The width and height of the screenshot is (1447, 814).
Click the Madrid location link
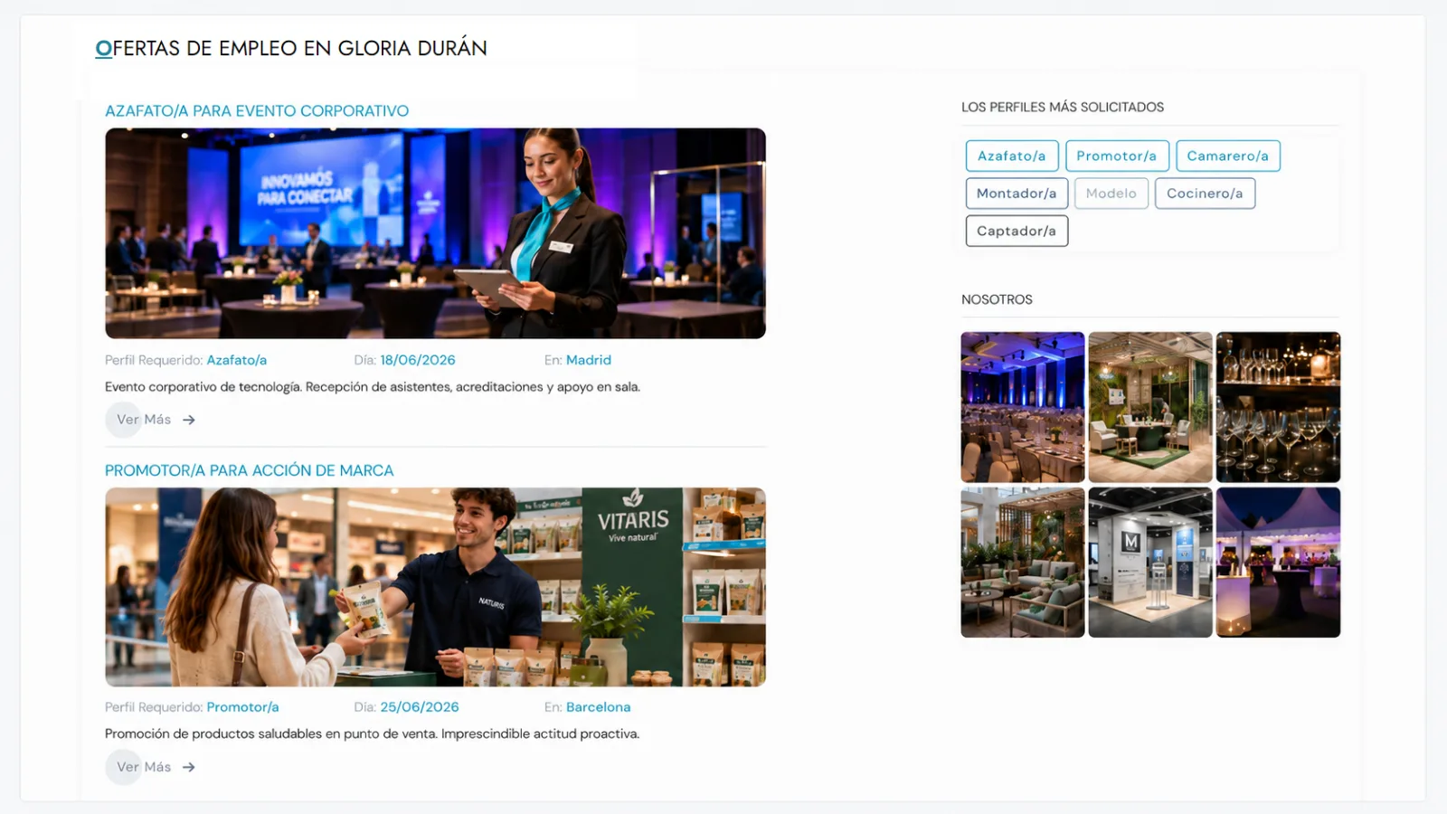point(589,360)
